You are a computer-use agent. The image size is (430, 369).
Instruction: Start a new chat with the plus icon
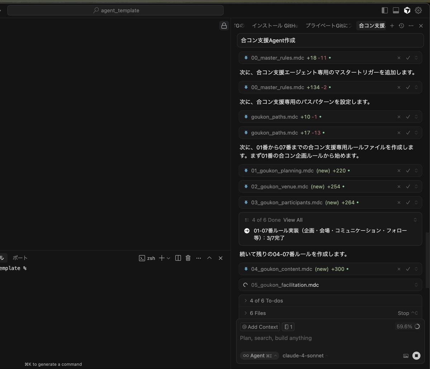392,25
